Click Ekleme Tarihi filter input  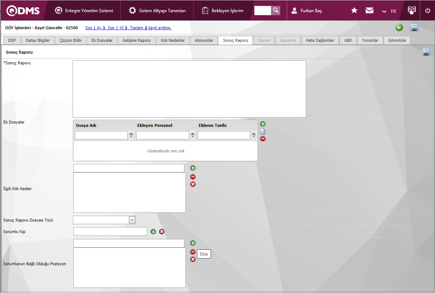[x=224, y=135]
